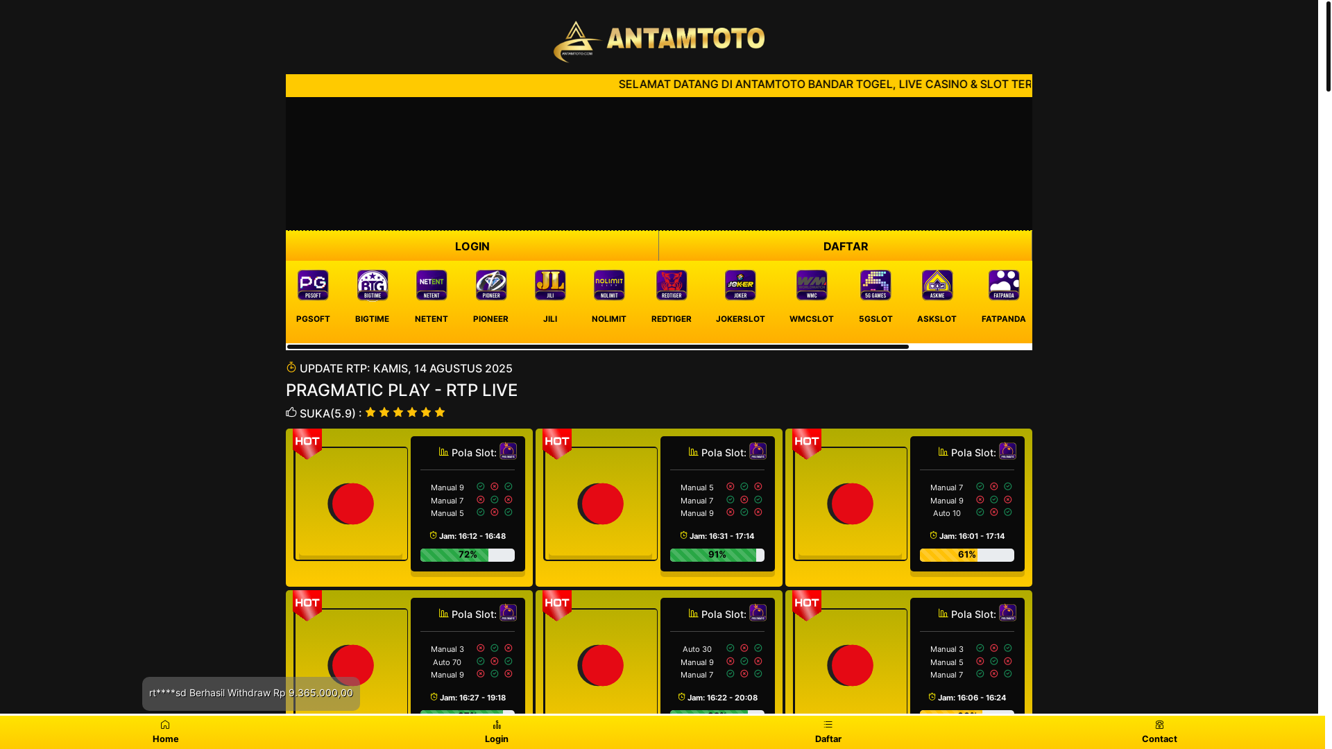Click 'UPDATE RTP: KAMIS, 14 AGUSTUS 2025' text
Image resolution: width=1332 pixels, height=749 pixels.
(x=406, y=368)
